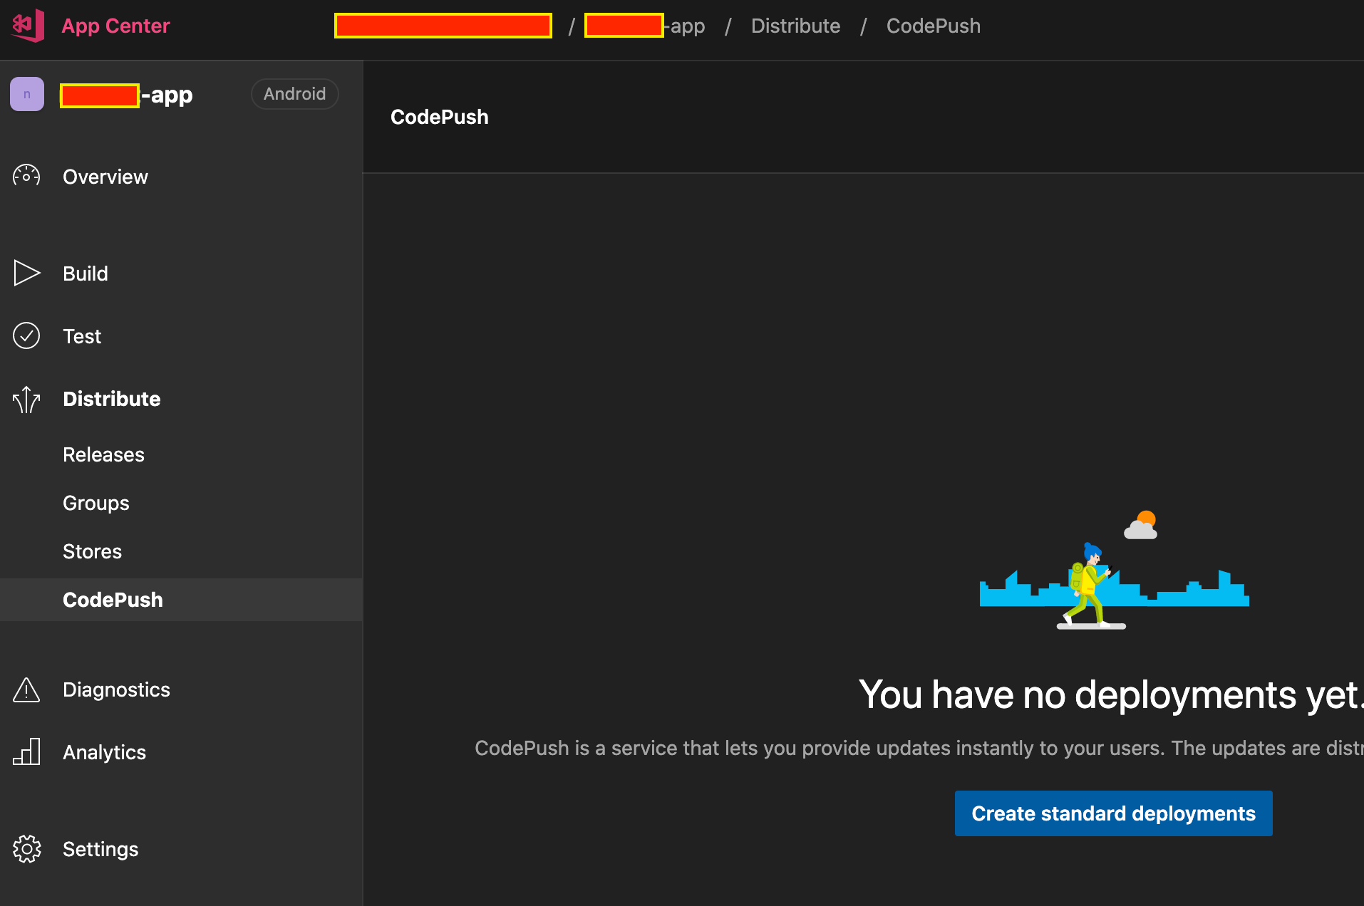
Task: Select CodePush in the sidebar
Action: coord(113,599)
